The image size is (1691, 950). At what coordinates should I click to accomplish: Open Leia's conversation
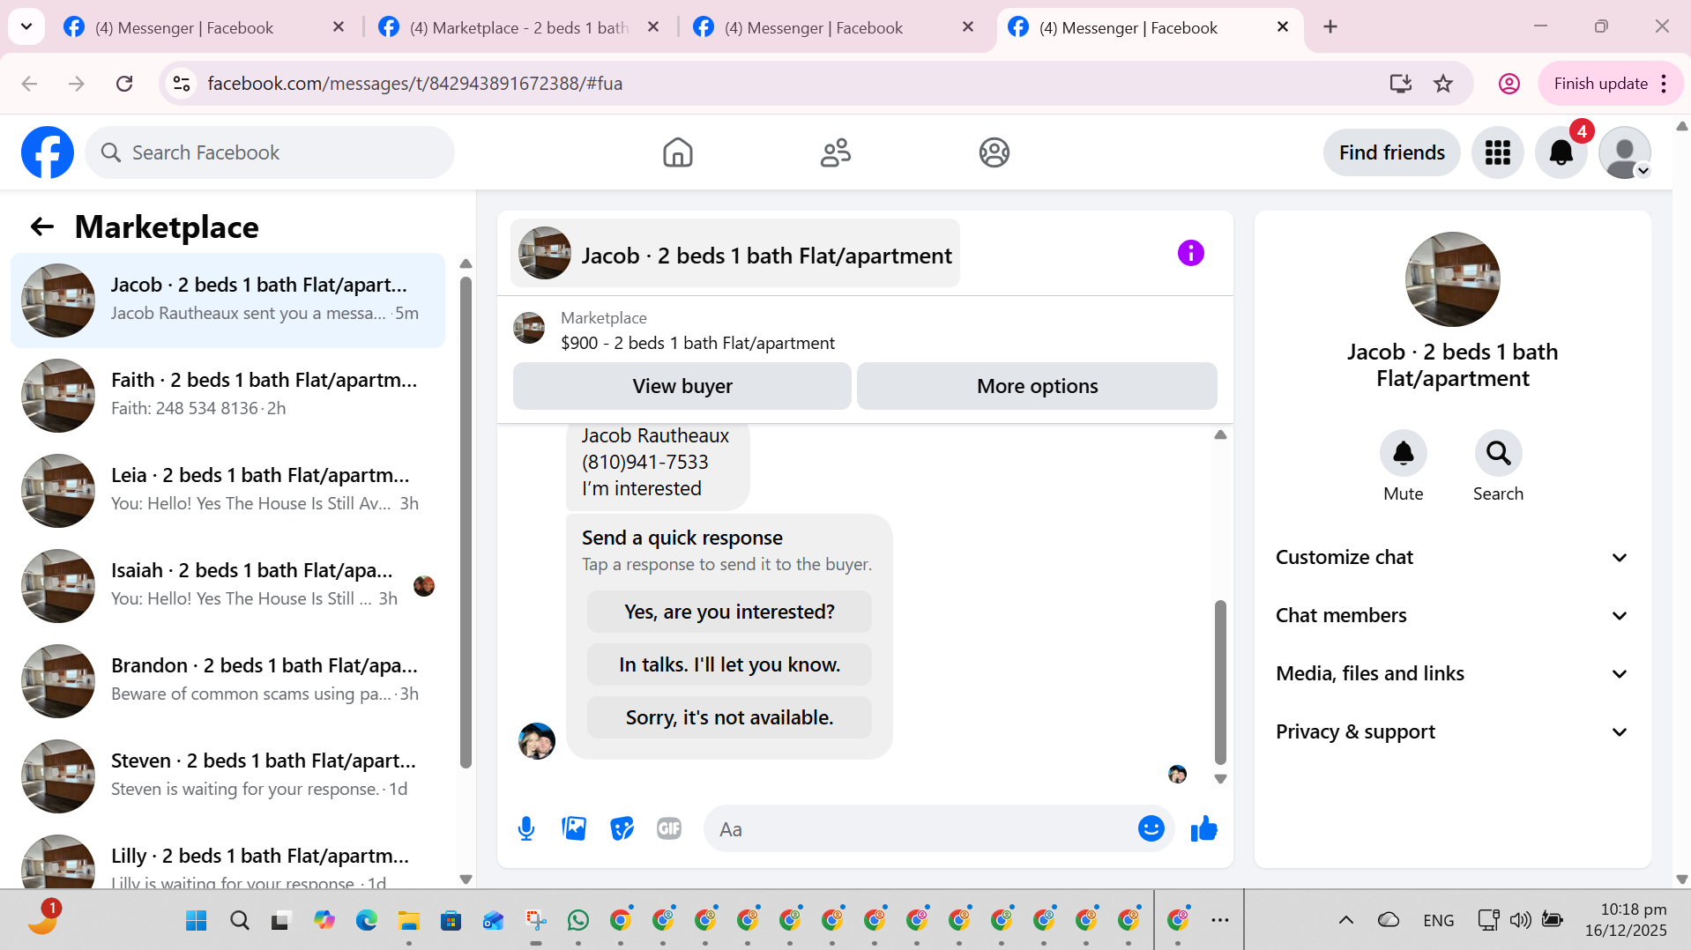point(228,491)
